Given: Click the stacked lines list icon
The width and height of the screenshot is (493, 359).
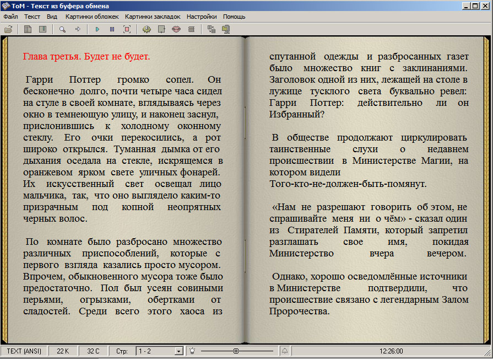Looking at the screenshot, I should click(191, 29).
